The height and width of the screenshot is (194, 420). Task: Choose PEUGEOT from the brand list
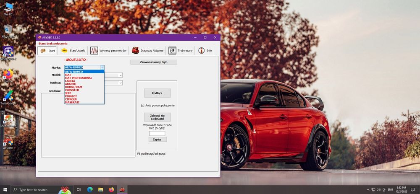coord(84,96)
